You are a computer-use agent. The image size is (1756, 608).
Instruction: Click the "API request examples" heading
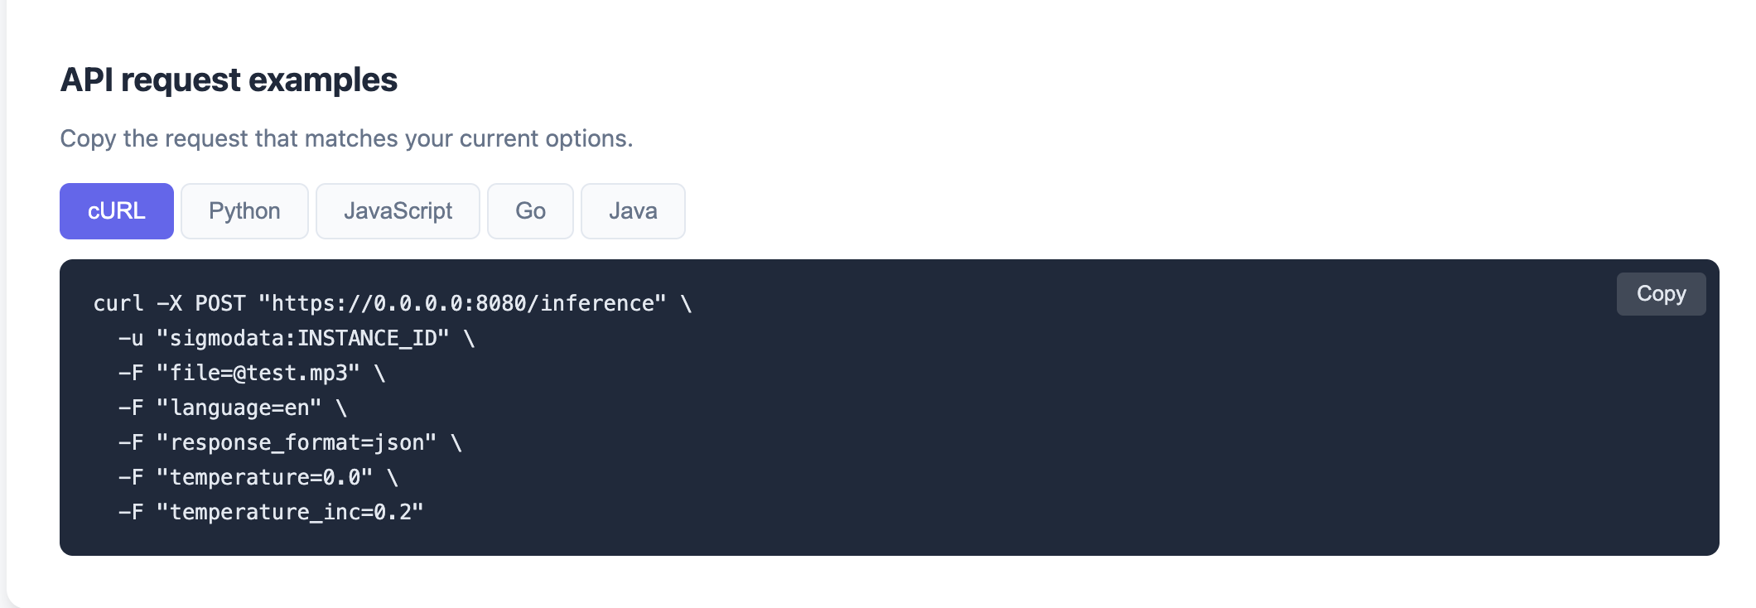(x=229, y=80)
